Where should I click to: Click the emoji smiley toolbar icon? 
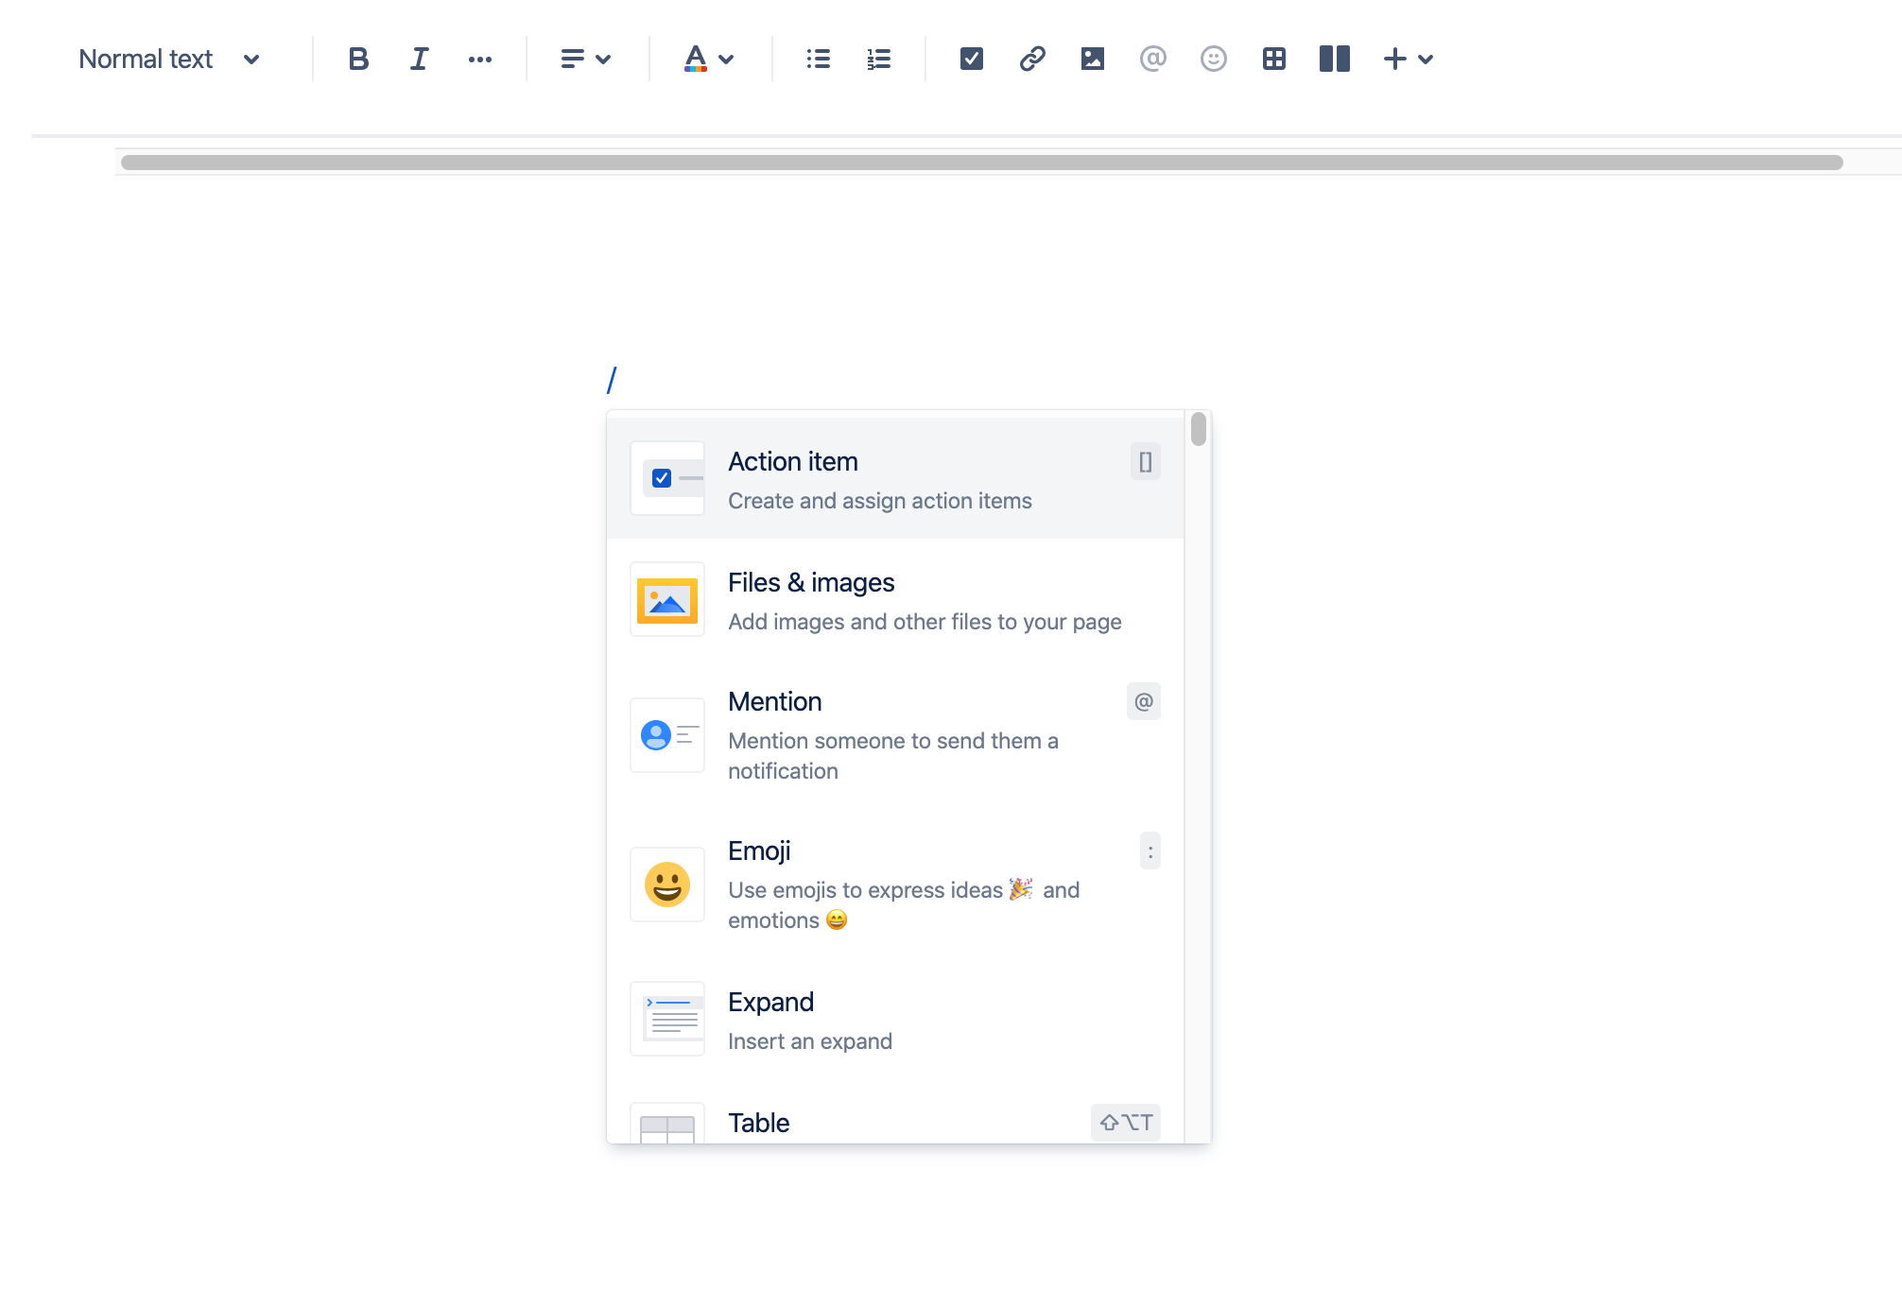tap(1213, 59)
